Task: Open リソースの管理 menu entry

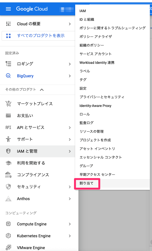Action: click(112, 131)
